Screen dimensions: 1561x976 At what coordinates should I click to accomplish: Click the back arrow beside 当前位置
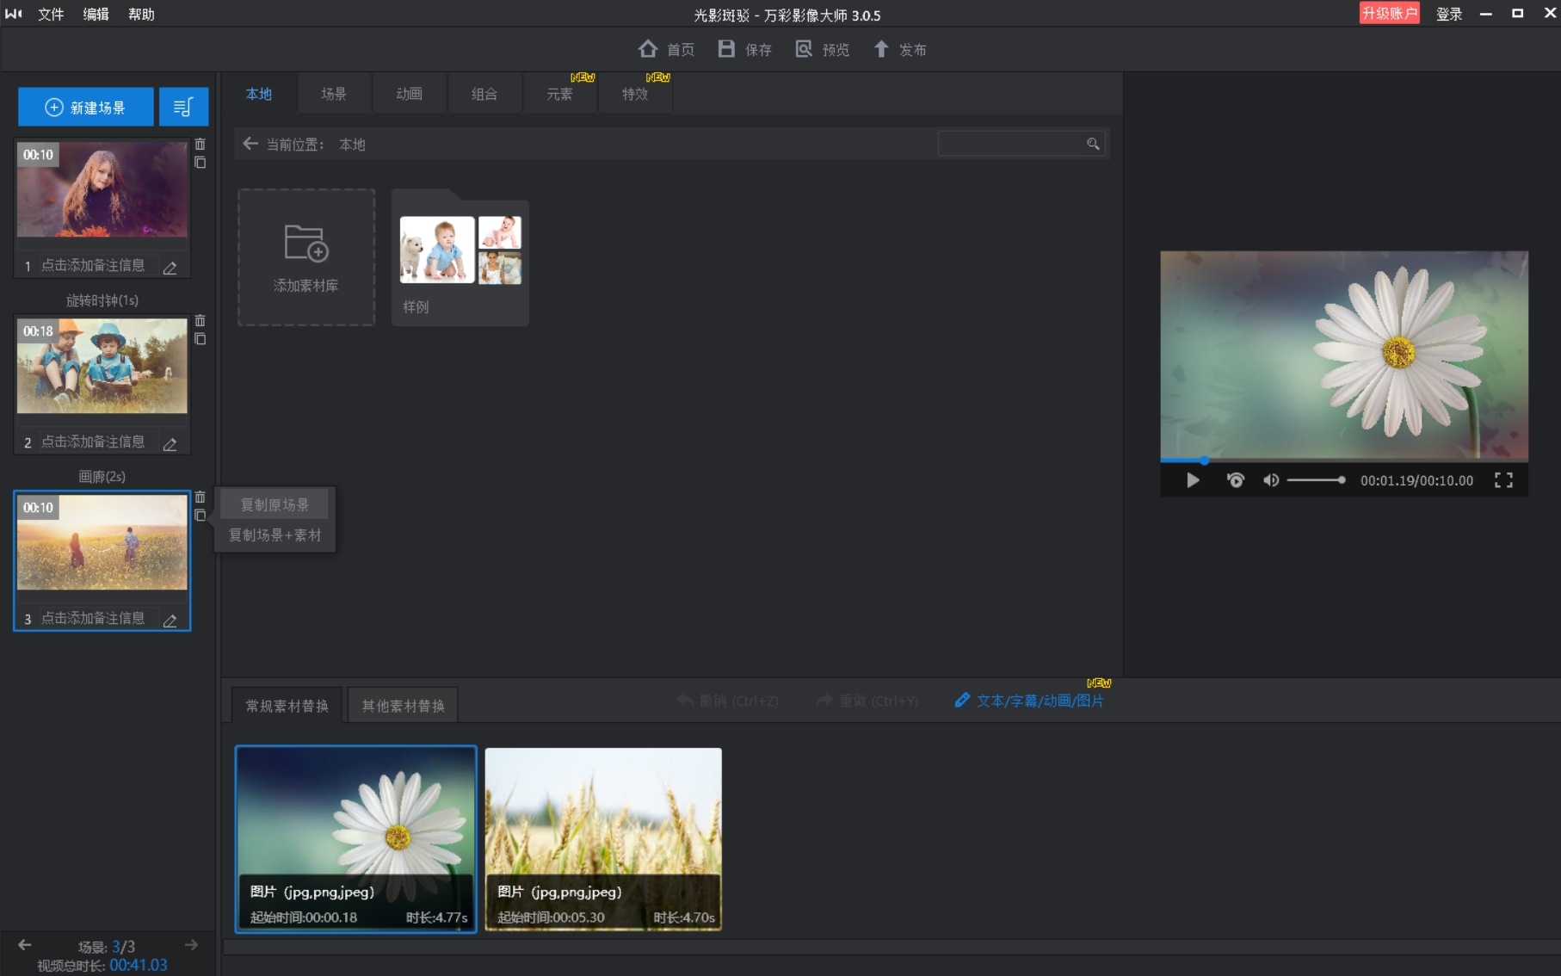(250, 144)
